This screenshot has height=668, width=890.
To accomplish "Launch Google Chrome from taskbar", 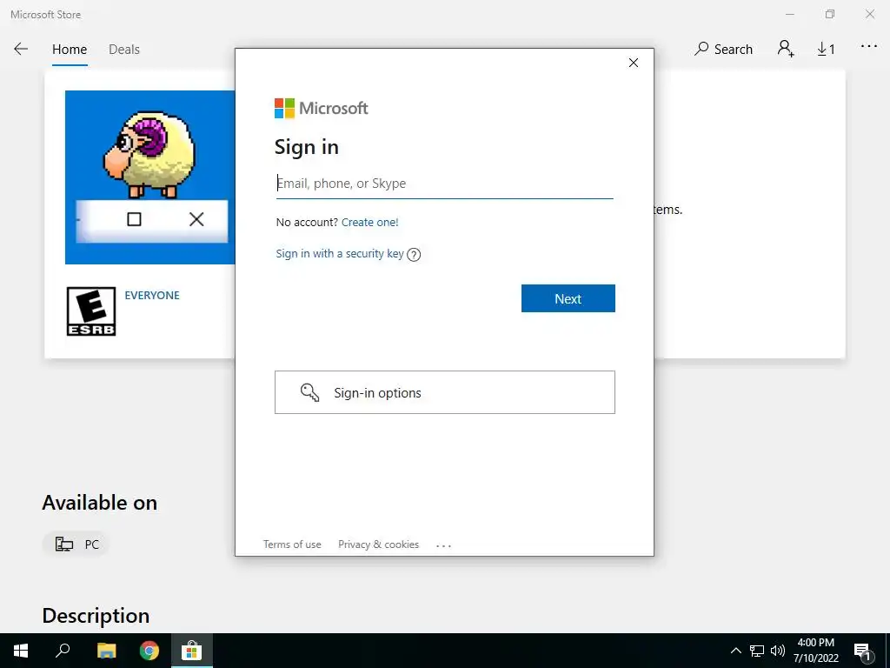I will point(149,651).
